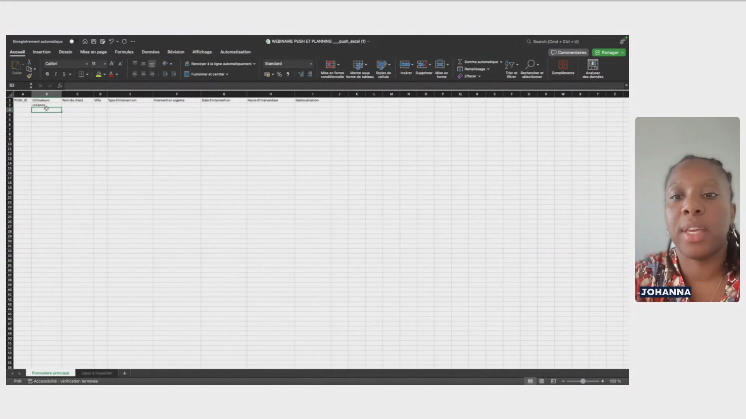This screenshot has width=746, height=419.
Task: Click the Commentaires button
Action: point(568,52)
